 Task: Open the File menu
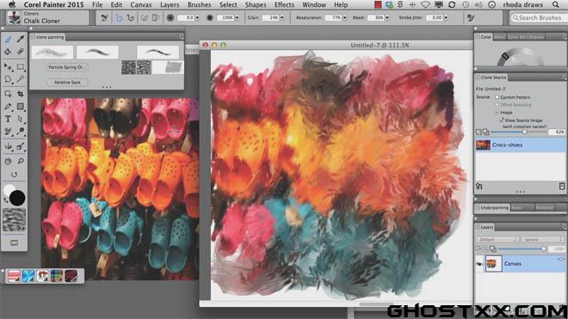(x=97, y=4)
